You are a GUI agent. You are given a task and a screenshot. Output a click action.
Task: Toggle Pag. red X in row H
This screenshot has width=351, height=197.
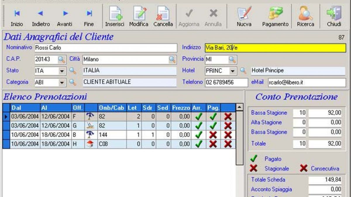click(214, 144)
